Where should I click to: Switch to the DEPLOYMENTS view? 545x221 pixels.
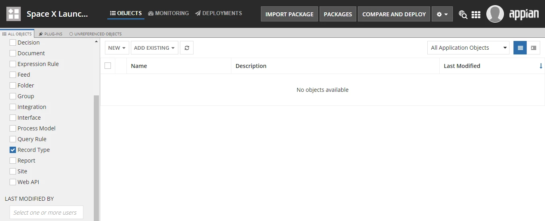point(219,13)
